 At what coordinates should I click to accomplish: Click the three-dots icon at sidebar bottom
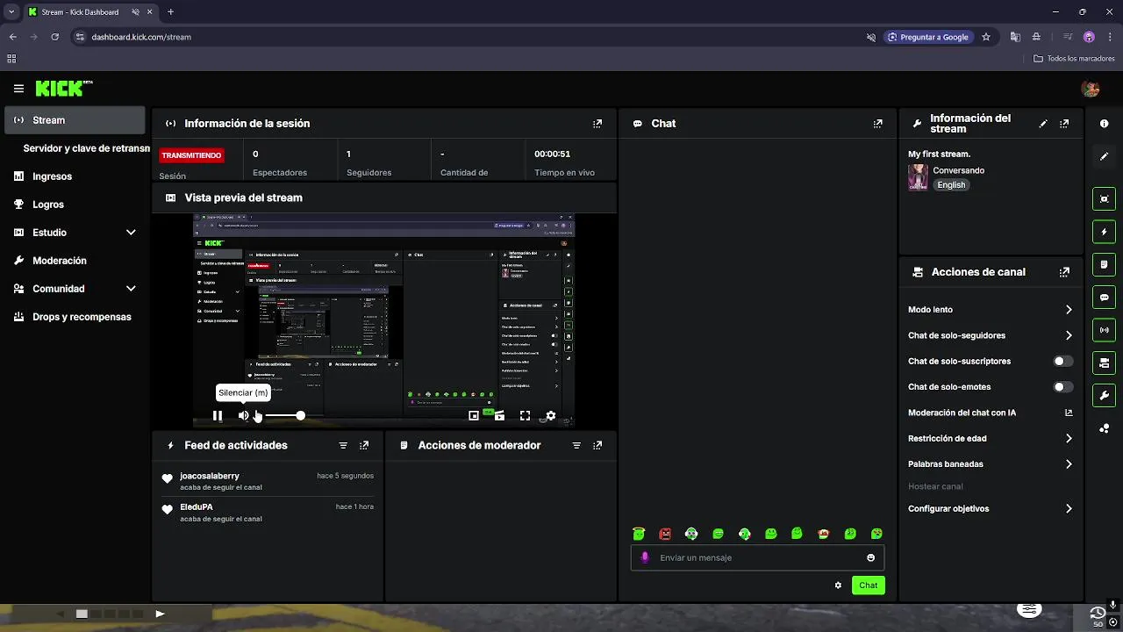point(1104,428)
